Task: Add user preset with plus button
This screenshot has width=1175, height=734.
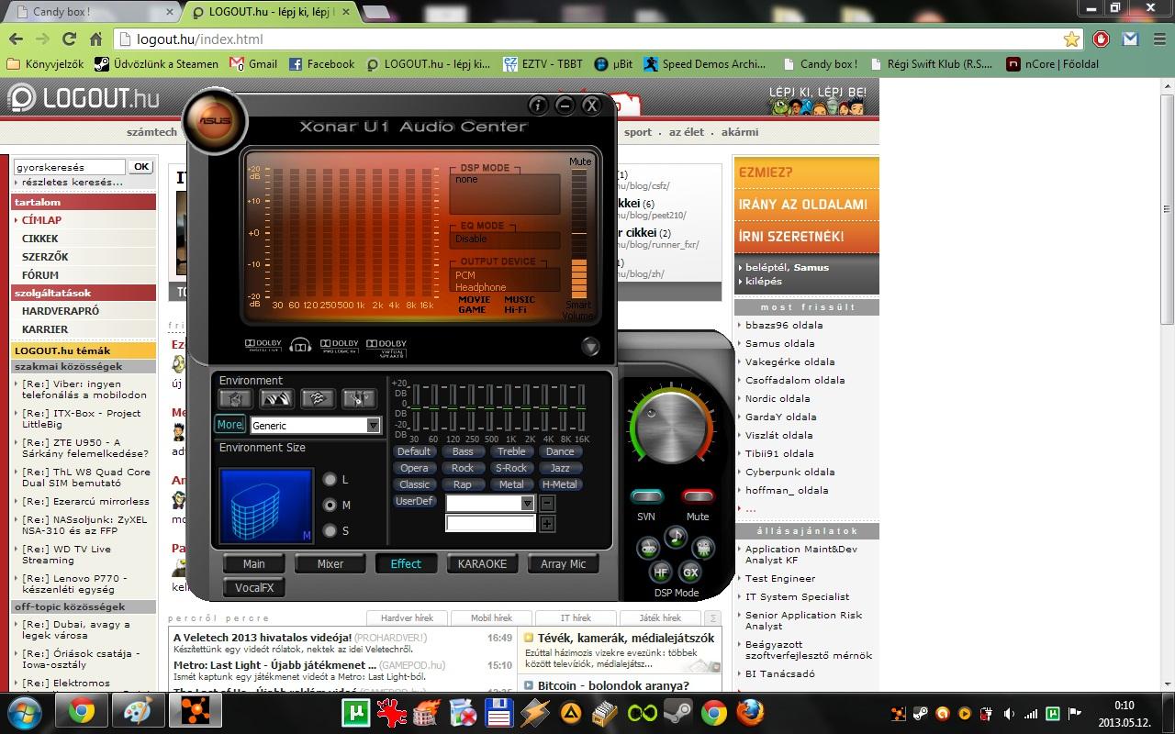Action: click(x=547, y=524)
